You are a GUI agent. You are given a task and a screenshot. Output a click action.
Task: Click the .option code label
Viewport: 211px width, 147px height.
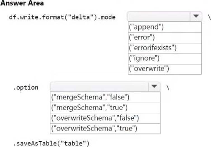tap(26, 87)
